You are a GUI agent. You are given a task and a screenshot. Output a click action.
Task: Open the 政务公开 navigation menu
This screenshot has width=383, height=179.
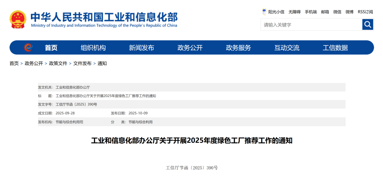point(190,48)
